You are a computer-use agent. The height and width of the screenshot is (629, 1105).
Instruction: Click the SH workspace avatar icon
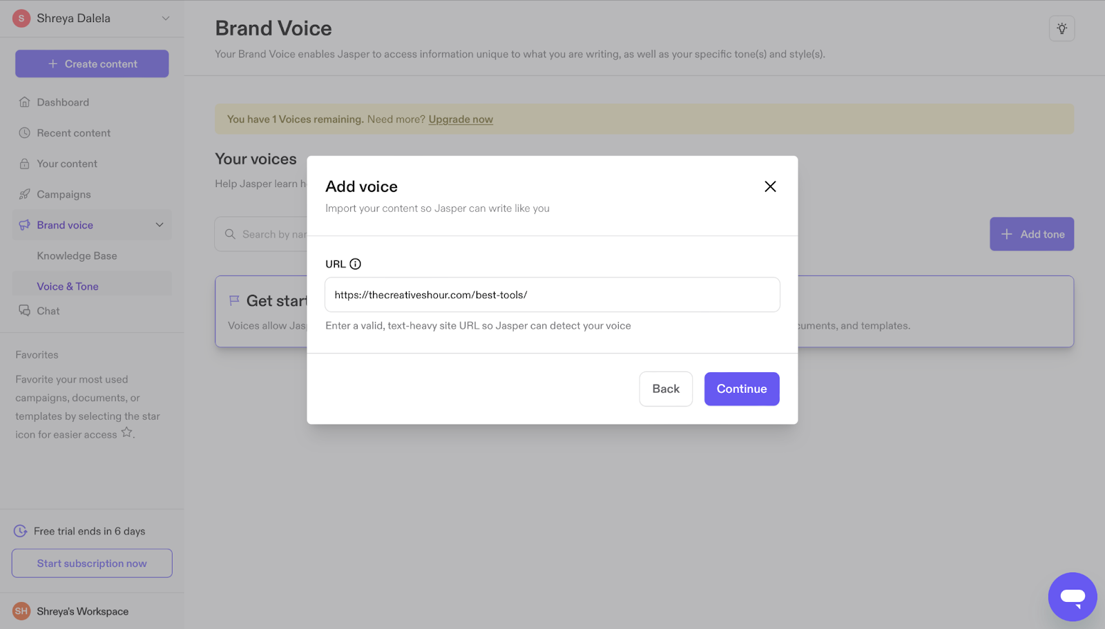click(21, 611)
